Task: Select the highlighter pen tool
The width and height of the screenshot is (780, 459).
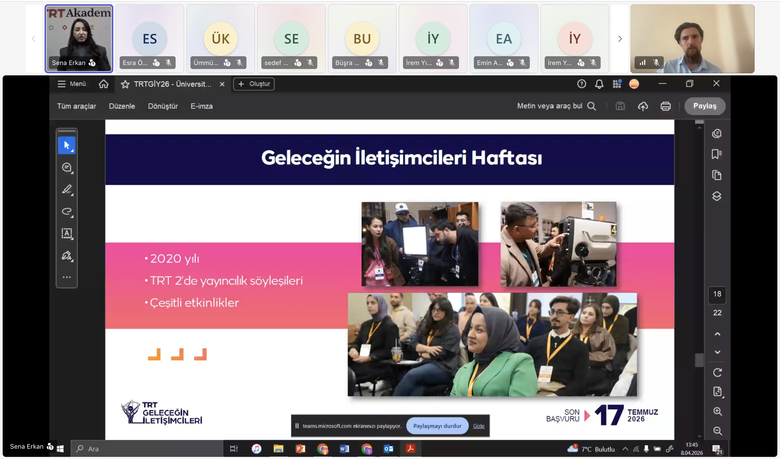Action: click(x=67, y=189)
